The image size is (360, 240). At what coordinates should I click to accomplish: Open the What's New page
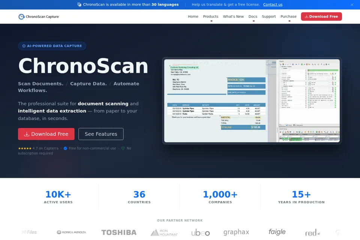(233, 16)
